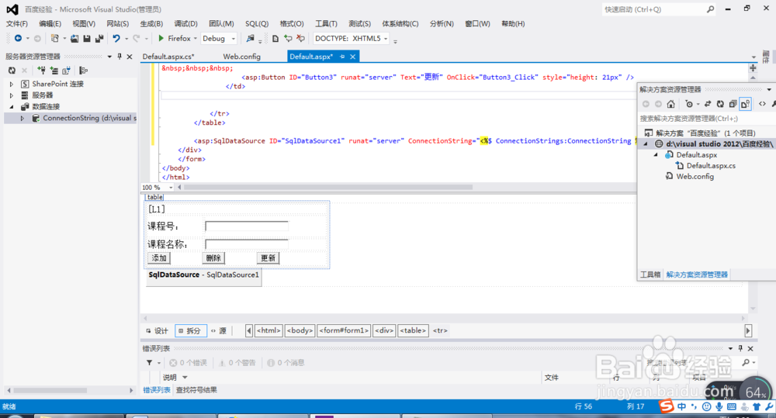Refresh the Server Explorer panel
Screen dimensions: 776x418
[x=12, y=71]
